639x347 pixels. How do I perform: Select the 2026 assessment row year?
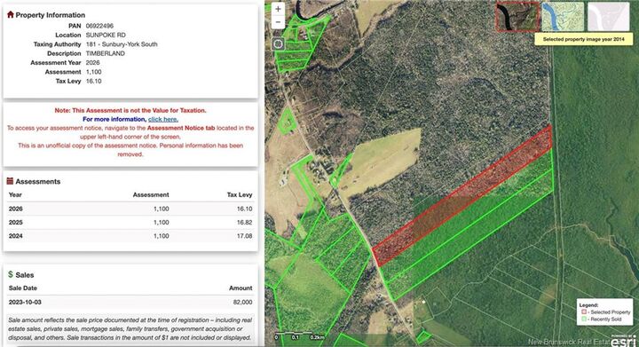click(15, 209)
